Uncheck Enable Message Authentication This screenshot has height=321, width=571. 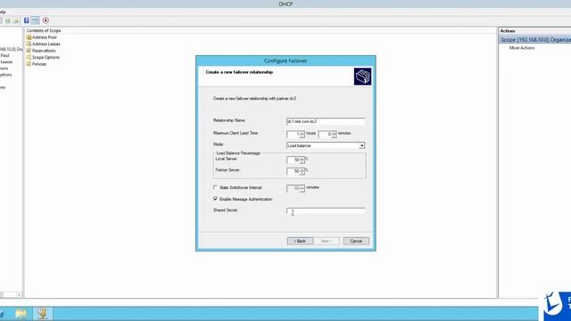[x=215, y=199]
